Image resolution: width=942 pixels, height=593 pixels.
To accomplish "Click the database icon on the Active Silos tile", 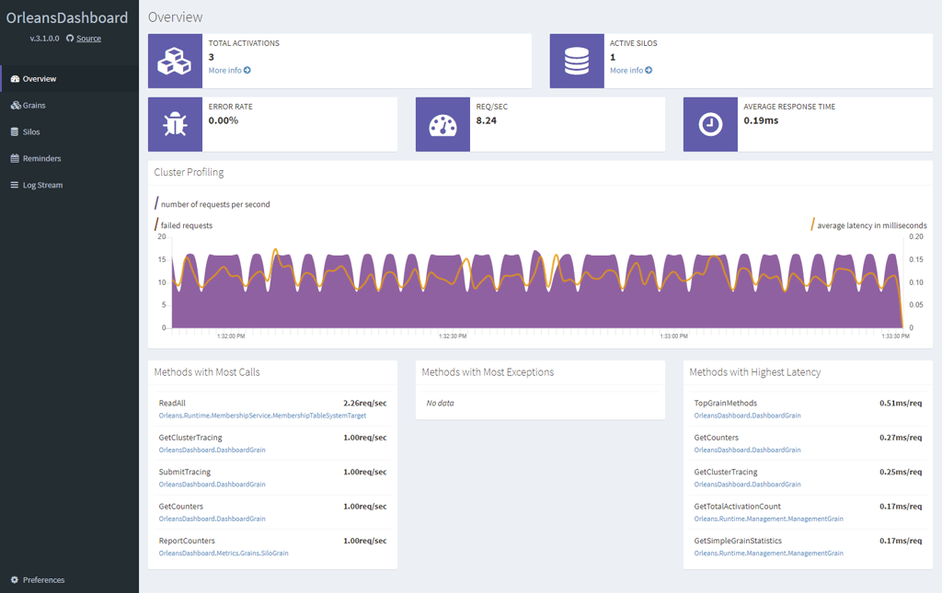I will [x=577, y=61].
